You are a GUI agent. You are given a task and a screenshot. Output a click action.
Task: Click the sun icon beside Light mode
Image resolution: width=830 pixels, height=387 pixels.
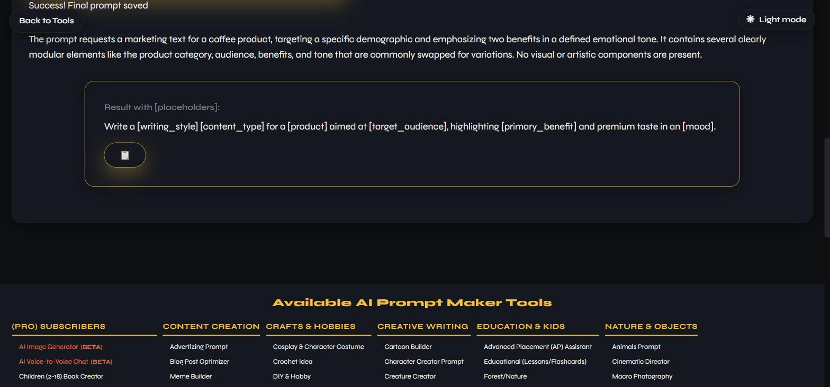(750, 20)
